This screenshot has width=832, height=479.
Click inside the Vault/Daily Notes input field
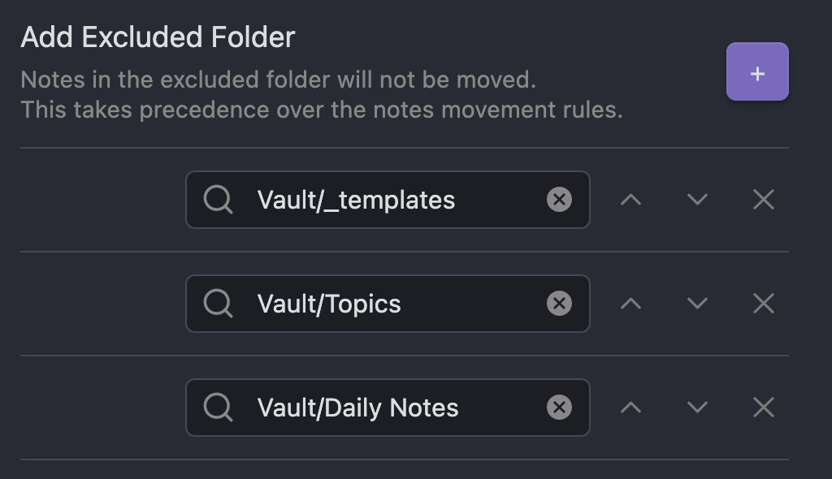(388, 408)
